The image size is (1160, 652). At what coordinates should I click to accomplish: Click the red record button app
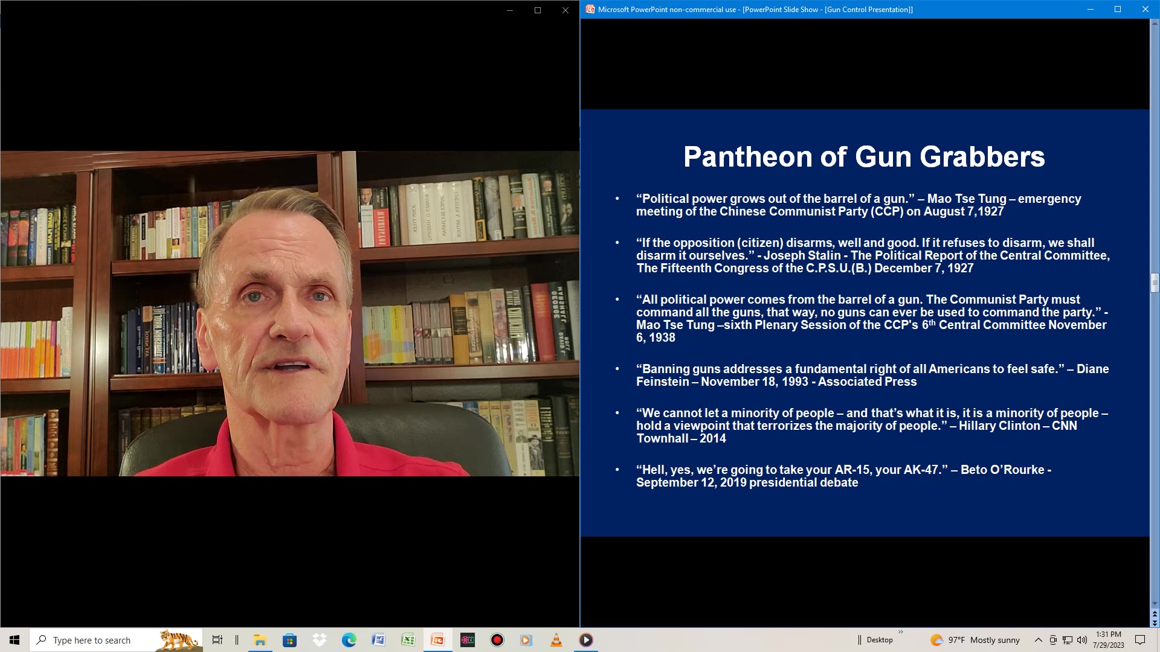click(x=497, y=640)
